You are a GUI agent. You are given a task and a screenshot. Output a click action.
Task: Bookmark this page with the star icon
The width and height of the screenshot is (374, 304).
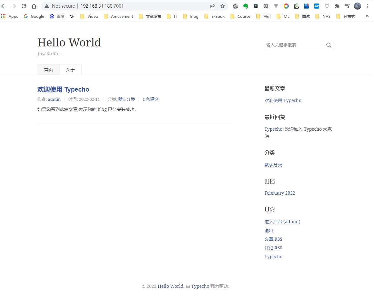click(223, 6)
